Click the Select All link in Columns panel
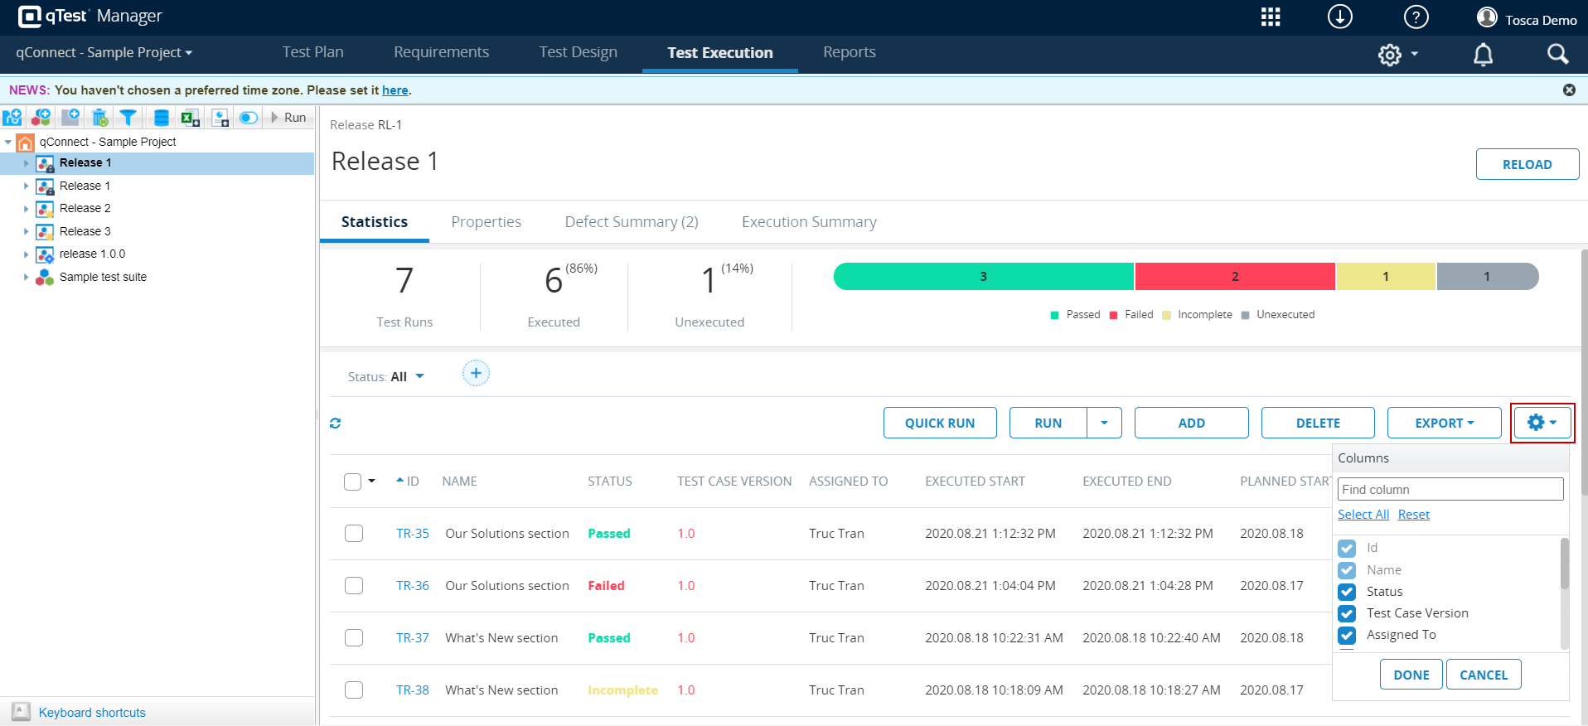Screen dimensions: 1588x726 tap(1363, 515)
